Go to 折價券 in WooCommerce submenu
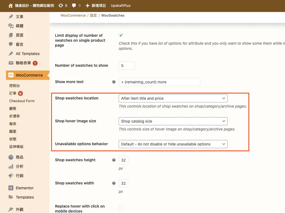 click(14, 116)
